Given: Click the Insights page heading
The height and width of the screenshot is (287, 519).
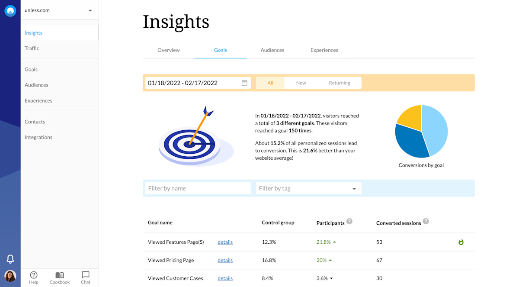Looking at the screenshot, I should (176, 21).
